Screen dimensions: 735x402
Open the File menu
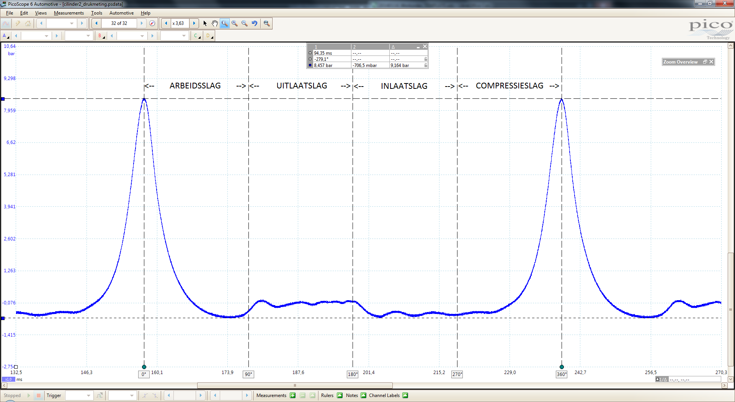click(x=10, y=13)
